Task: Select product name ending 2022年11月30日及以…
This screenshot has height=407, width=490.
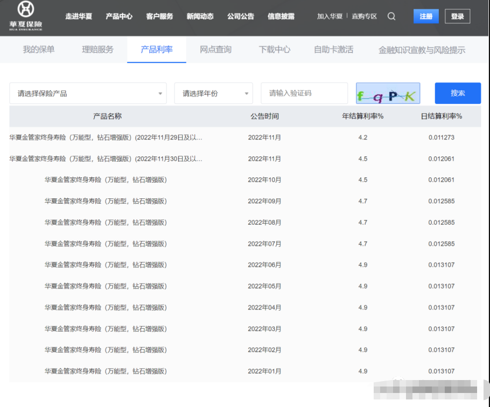Action: 106,159
